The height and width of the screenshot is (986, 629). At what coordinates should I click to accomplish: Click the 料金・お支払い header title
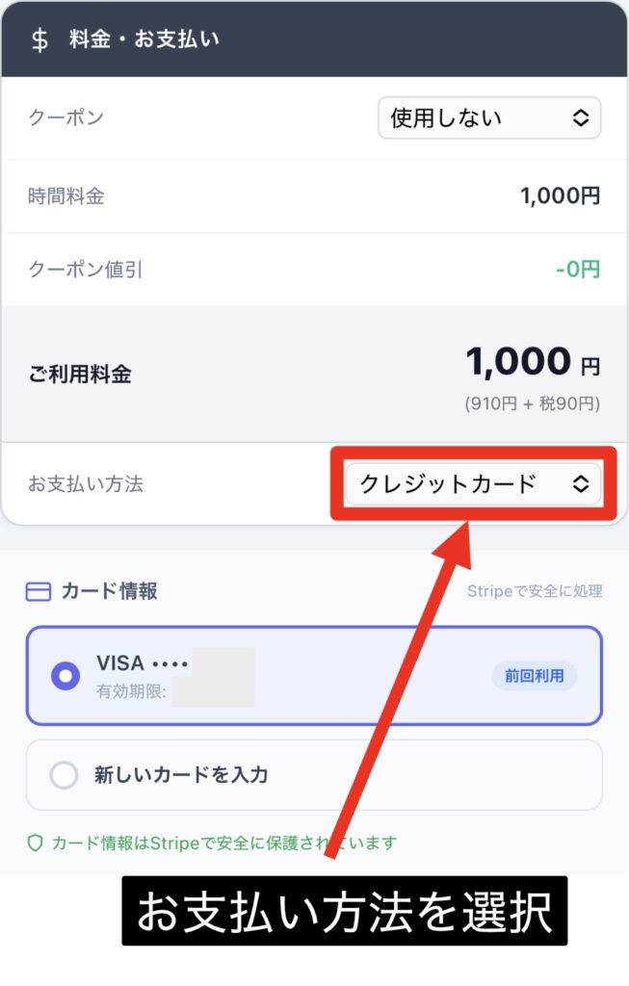coord(144,40)
